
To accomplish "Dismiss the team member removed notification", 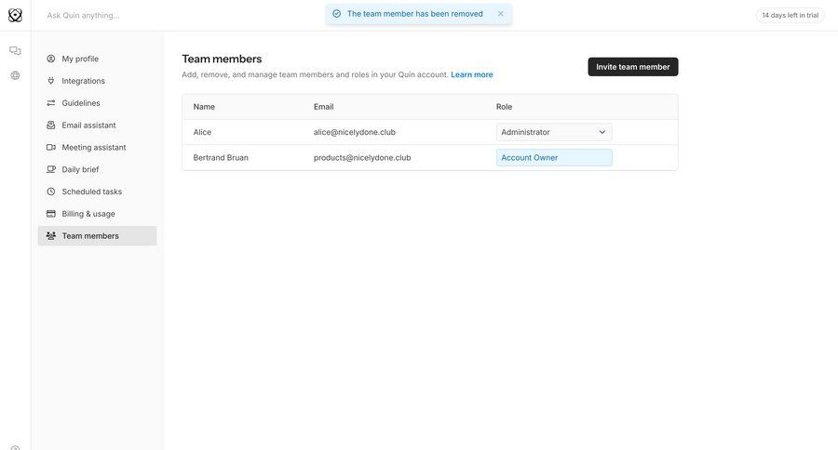I will (x=501, y=14).
